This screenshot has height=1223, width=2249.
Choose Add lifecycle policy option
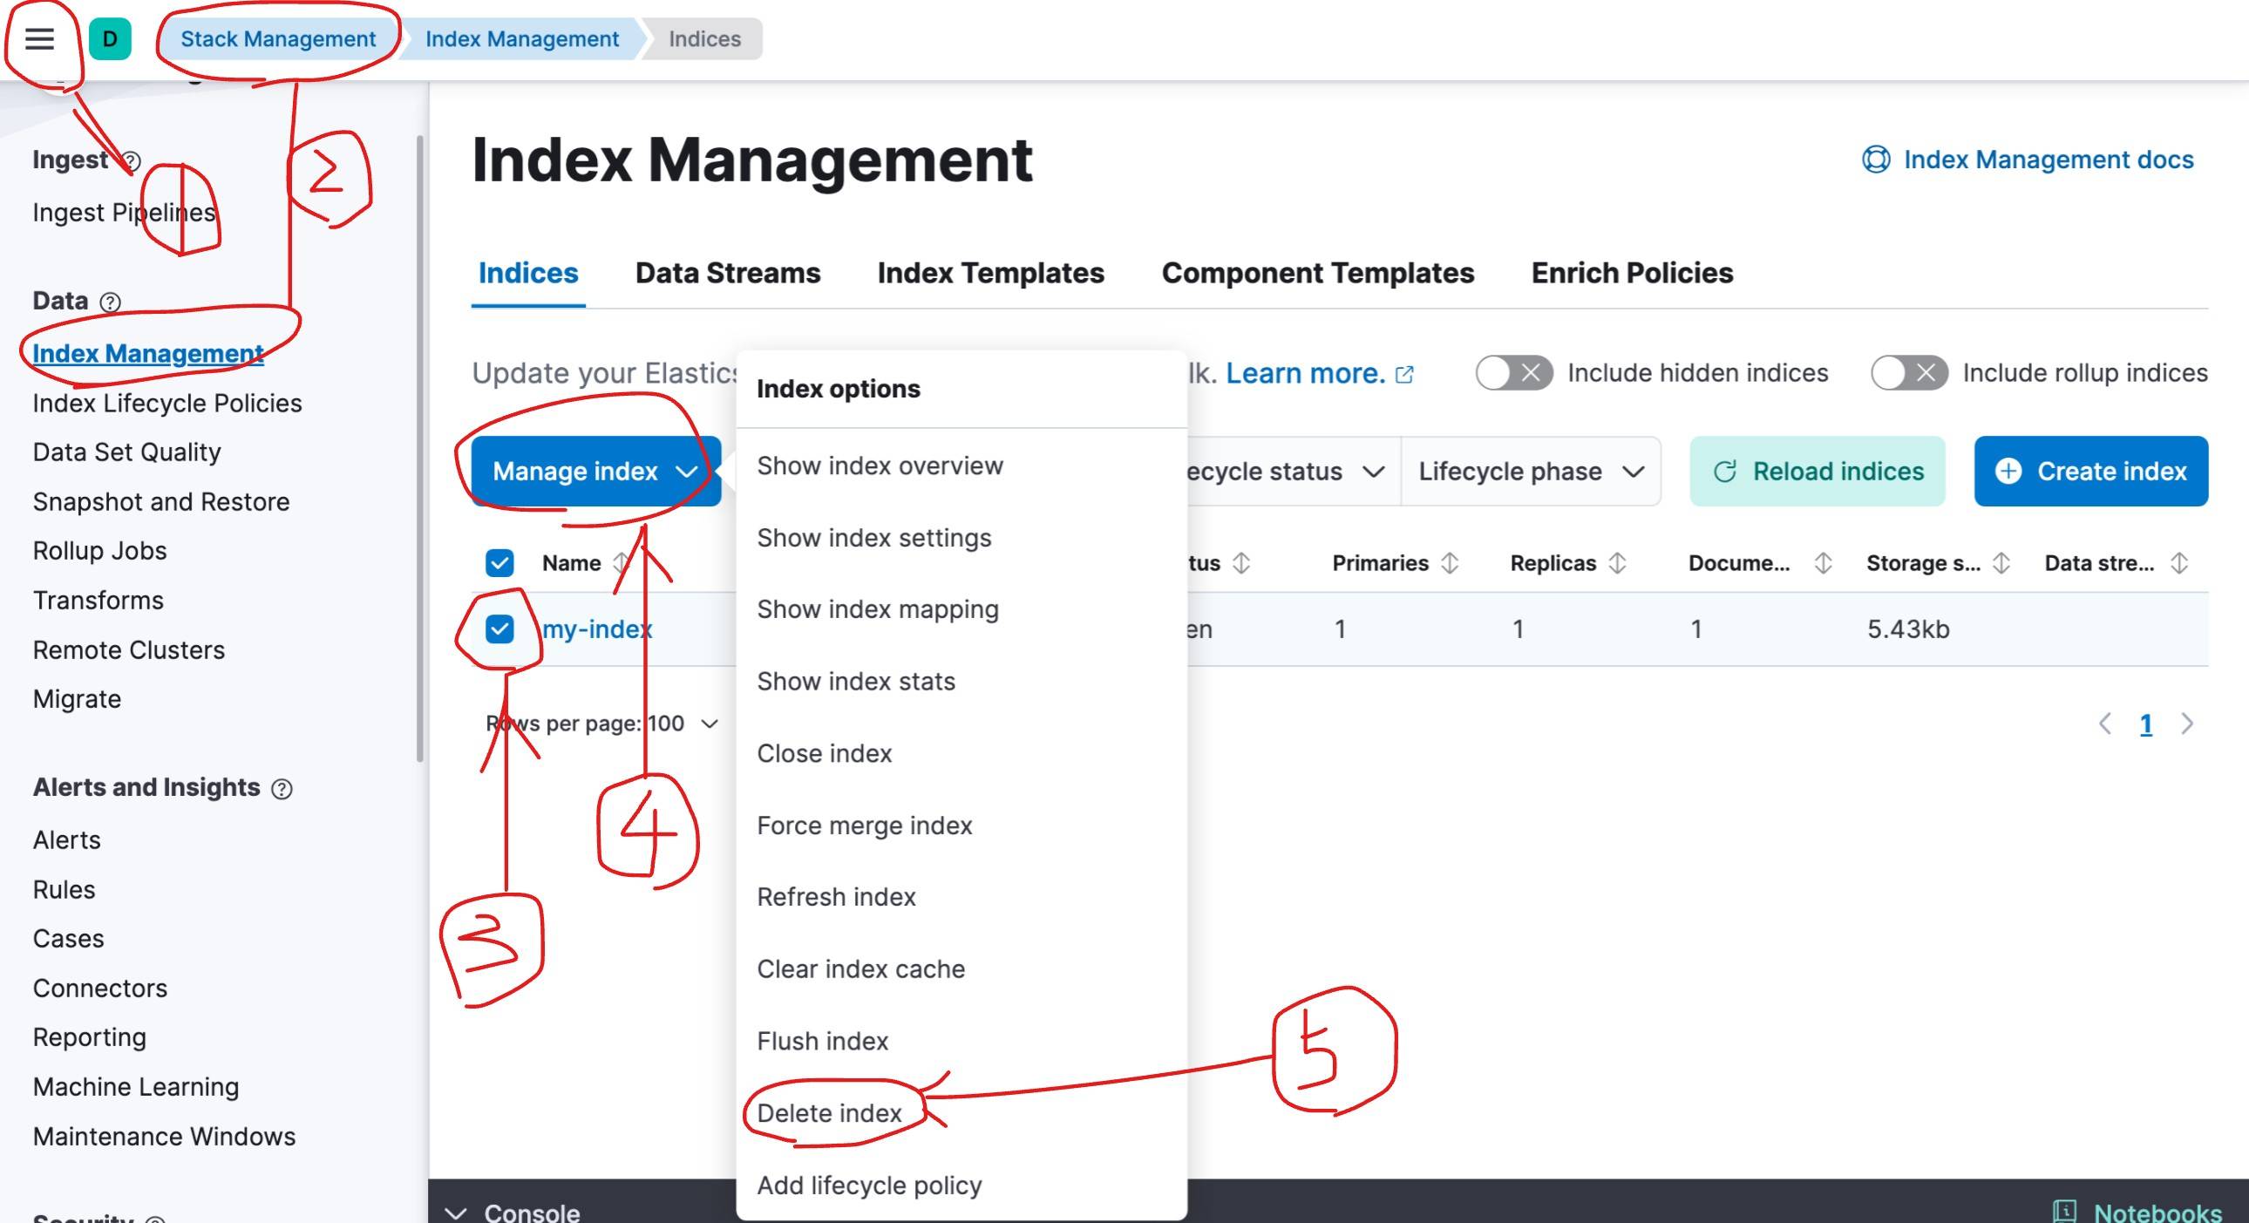[x=961, y=1185]
